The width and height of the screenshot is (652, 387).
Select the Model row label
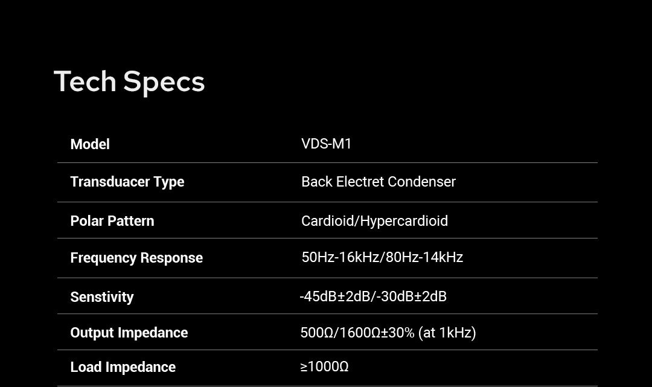(90, 144)
